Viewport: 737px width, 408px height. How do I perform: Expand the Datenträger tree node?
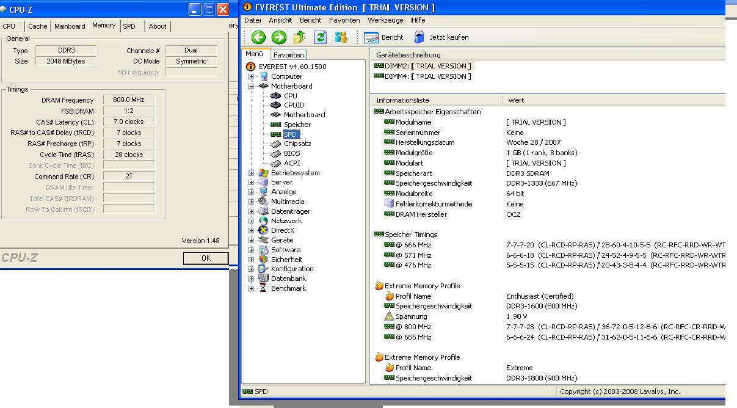251,211
